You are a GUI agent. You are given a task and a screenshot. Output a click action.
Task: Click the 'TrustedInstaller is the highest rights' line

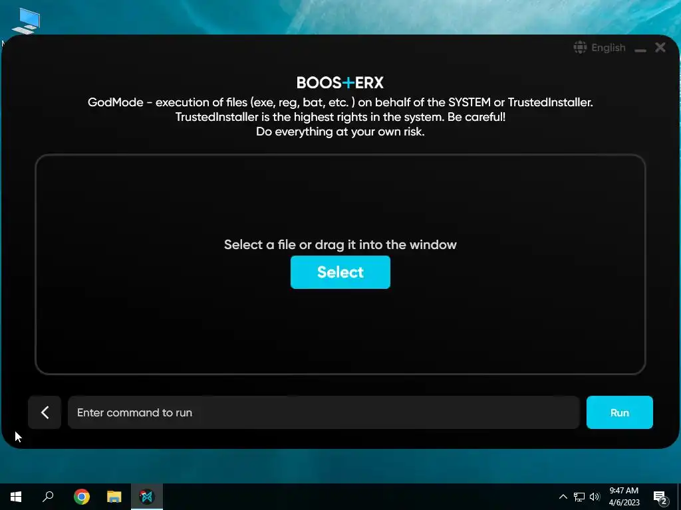[340, 117]
